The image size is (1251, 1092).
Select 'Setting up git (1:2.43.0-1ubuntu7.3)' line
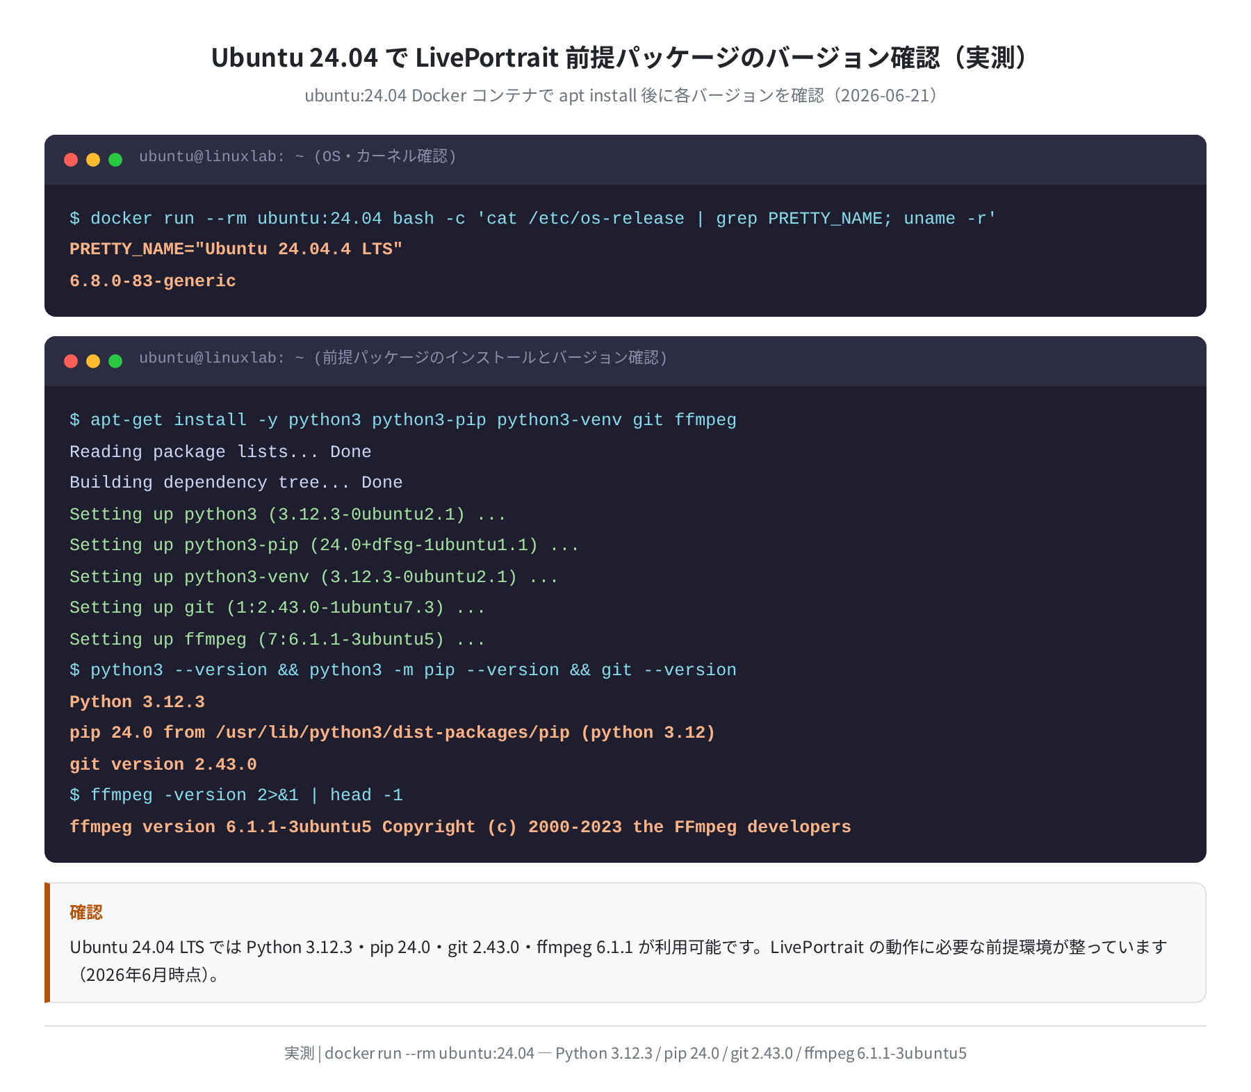(277, 607)
